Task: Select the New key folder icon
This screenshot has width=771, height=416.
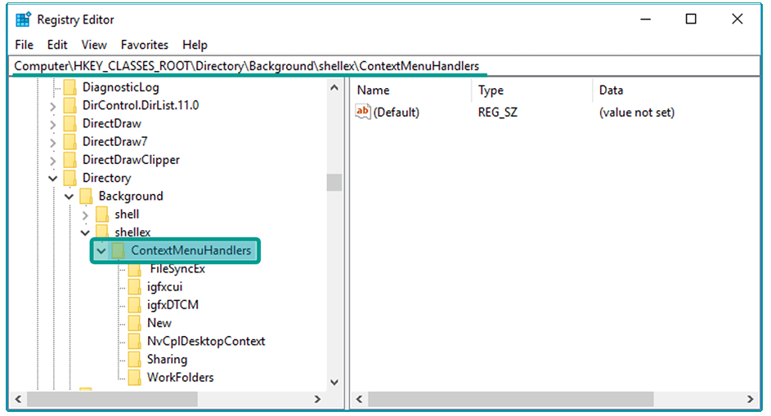Action: click(x=134, y=323)
